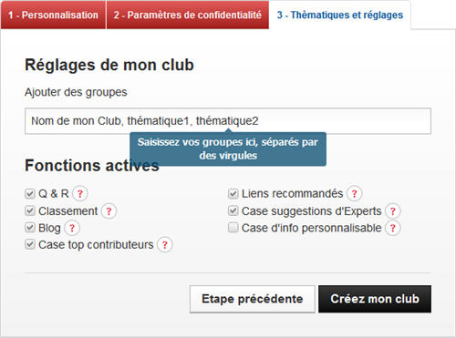The height and width of the screenshot is (338, 456).
Task: Disable the Blog checkbox
Action: 30,228
